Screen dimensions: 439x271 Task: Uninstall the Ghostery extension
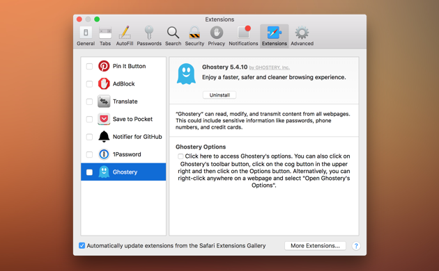[x=219, y=95]
